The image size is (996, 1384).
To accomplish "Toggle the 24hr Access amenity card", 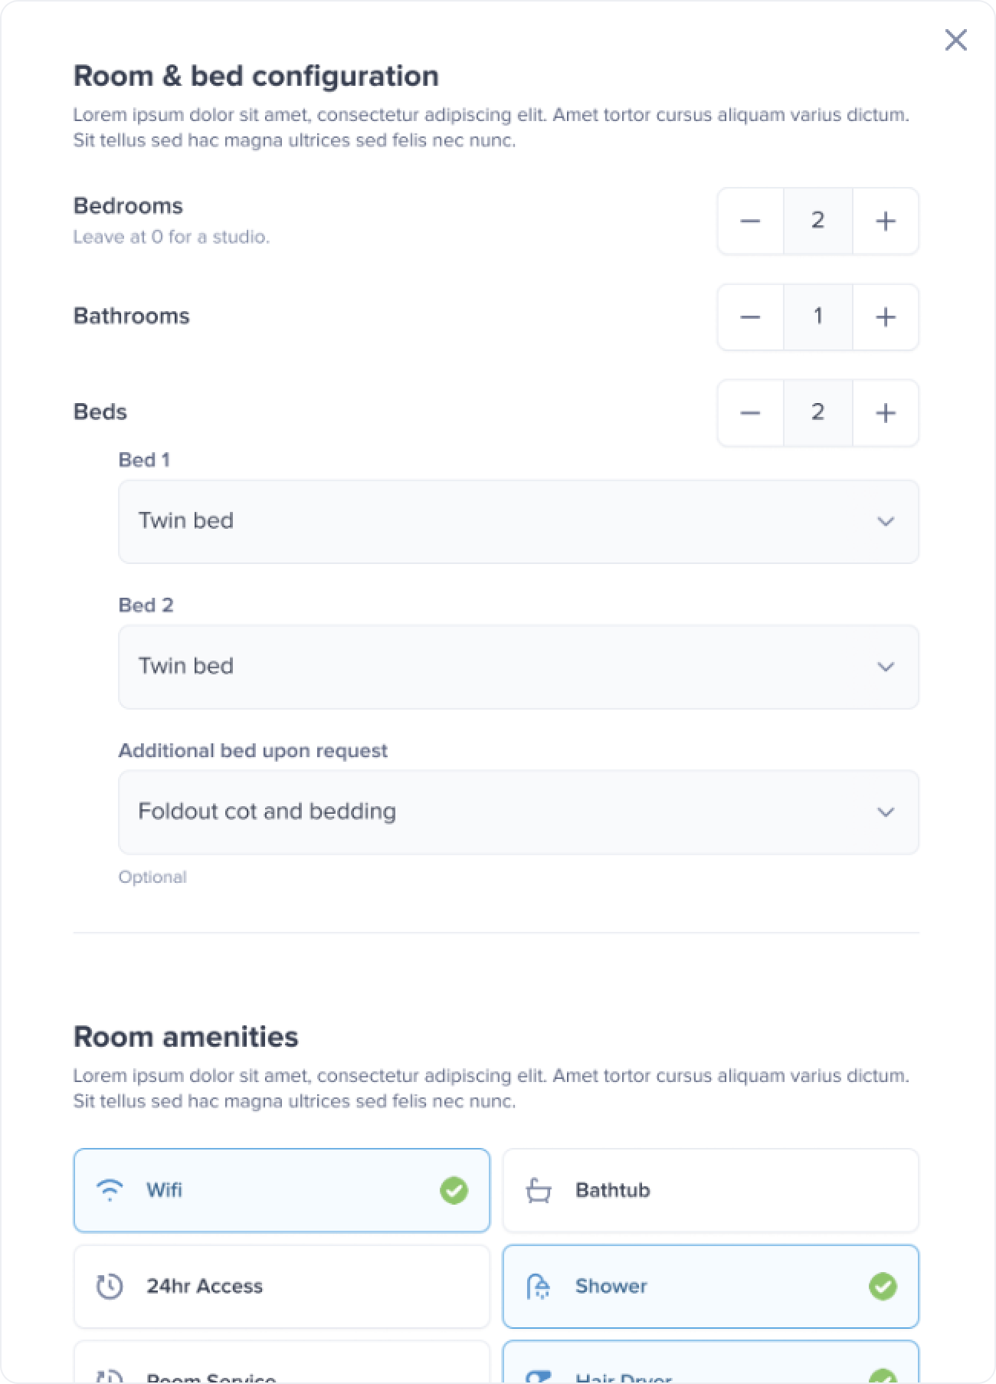I will 281,1286.
